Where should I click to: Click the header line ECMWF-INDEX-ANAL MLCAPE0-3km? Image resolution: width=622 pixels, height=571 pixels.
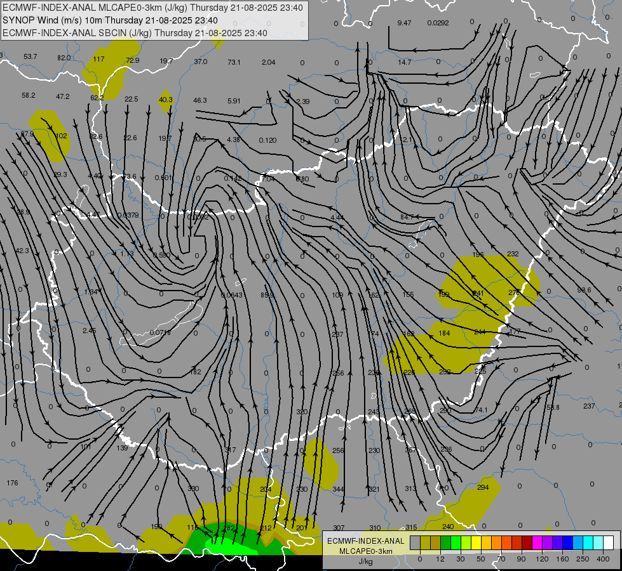coord(152,8)
